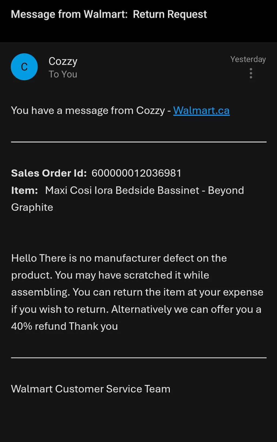Tap "Return Request" in the subject header

click(170, 14)
